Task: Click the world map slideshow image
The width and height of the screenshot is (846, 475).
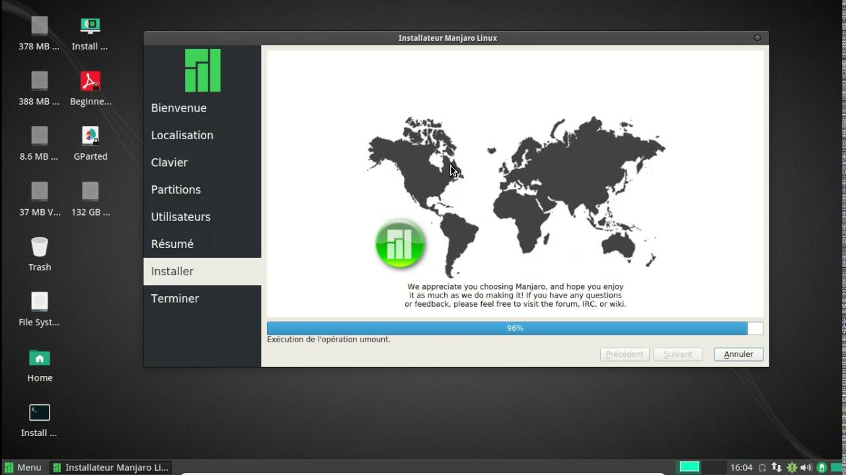Action: [515, 197]
